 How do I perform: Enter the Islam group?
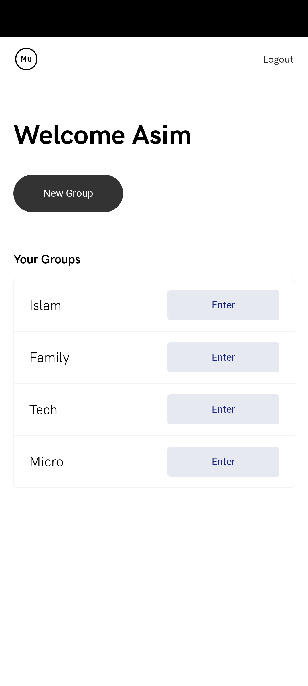[x=223, y=305]
